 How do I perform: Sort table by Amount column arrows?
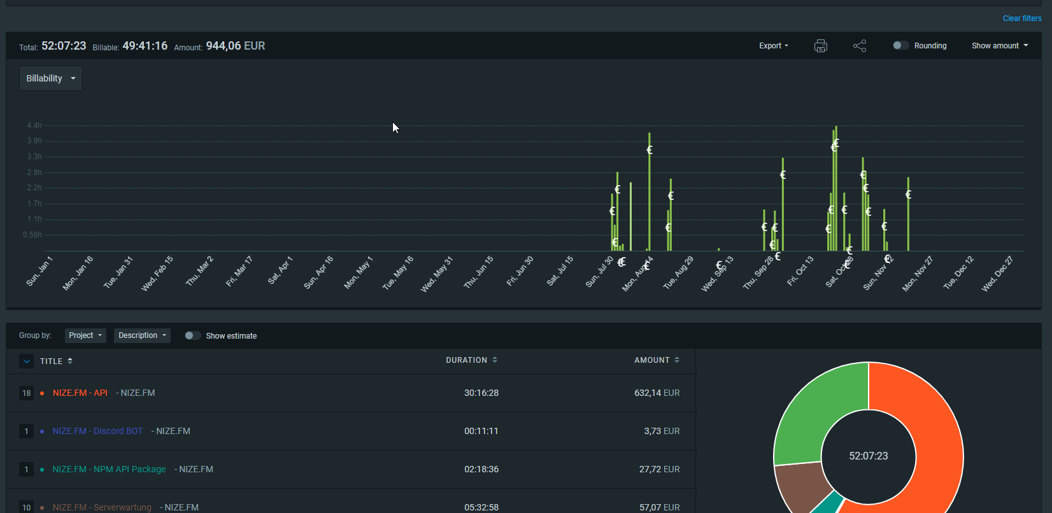point(677,360)
